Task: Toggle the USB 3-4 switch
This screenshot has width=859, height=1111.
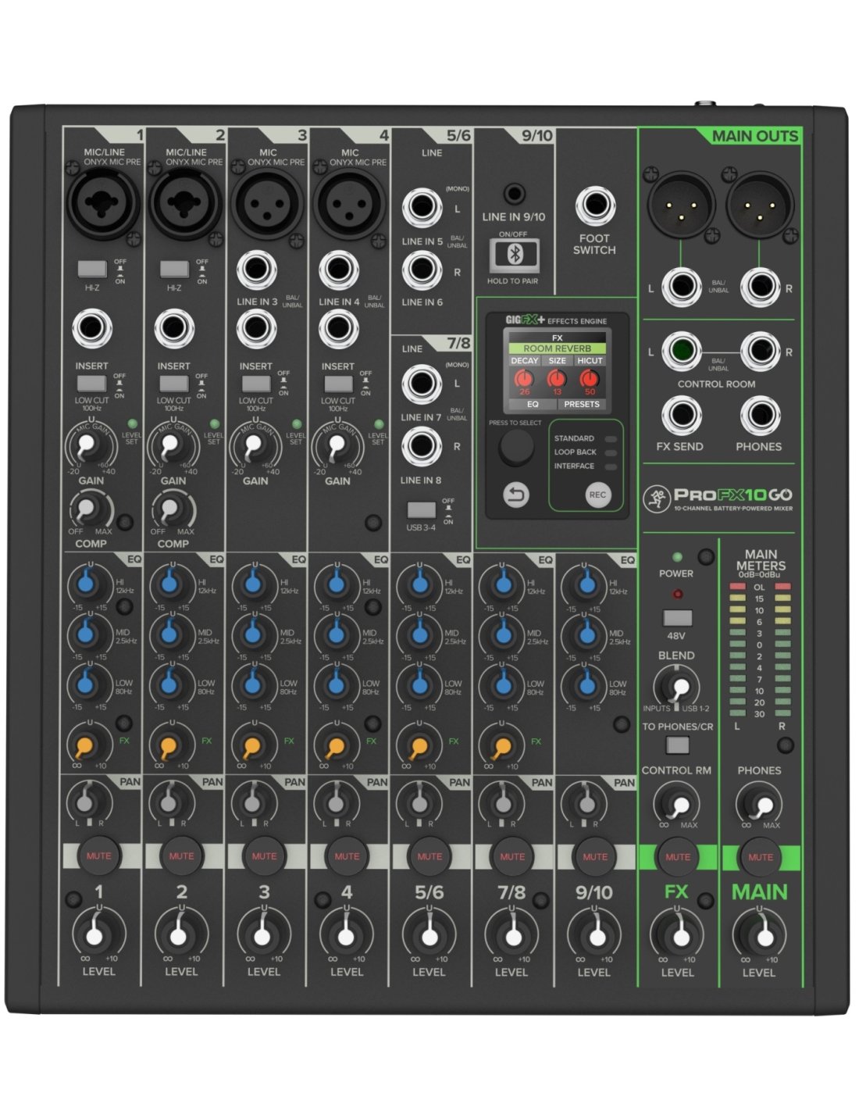Action: click(x=422, y=510)
